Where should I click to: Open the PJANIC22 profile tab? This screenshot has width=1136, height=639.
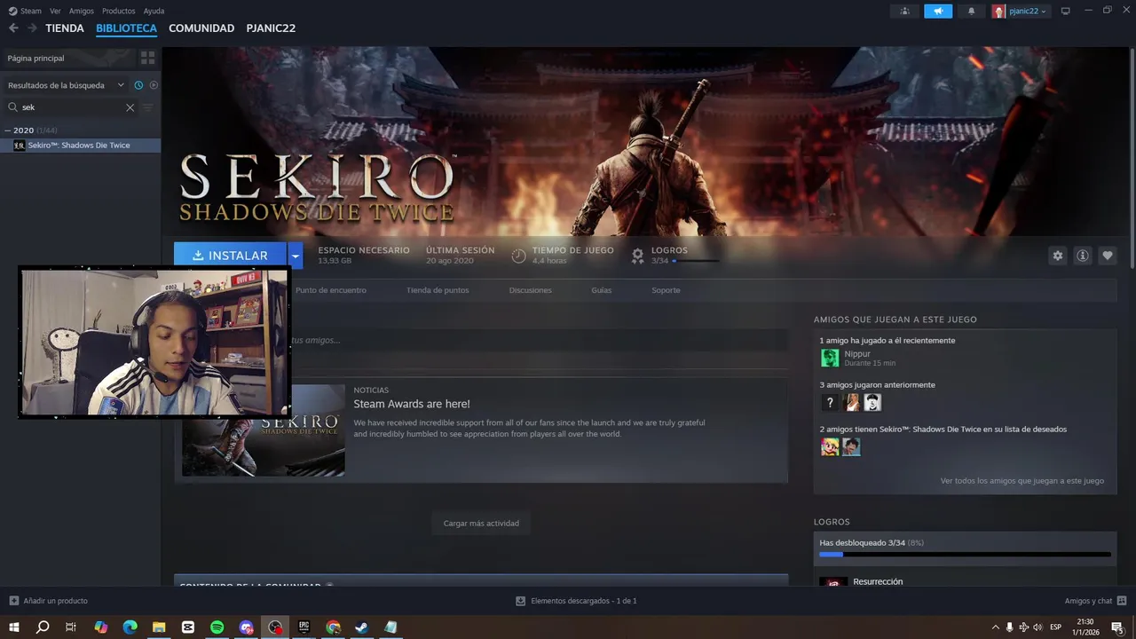(271, 28)
